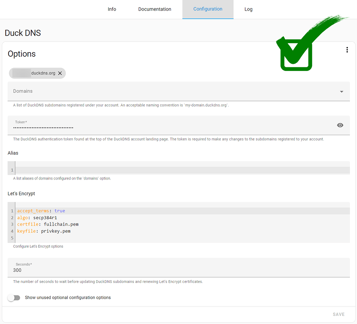The width and height of the screenshot is (357, 324).
Task: View the Log tab
Action: [248, 9]
